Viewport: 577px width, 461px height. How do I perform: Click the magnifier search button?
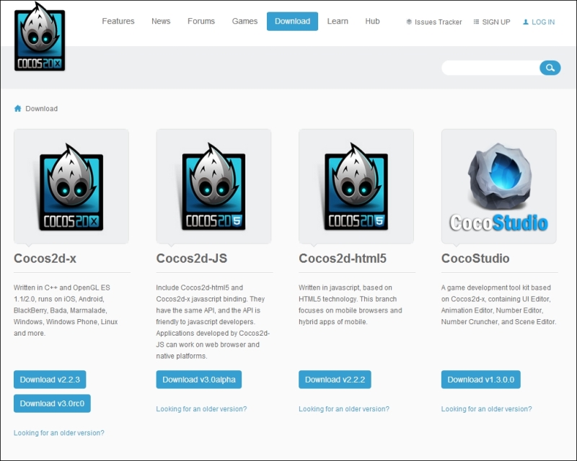point(550,68)
